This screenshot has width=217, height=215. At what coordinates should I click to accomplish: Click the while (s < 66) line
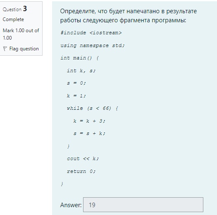[93, 108]
